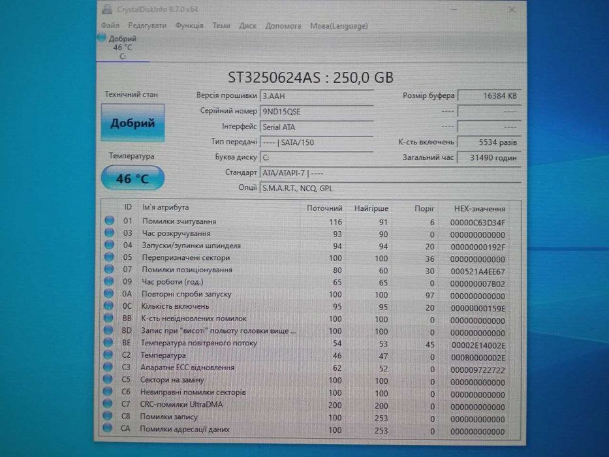Click the serial number field 9ND15QSE

pos(317,112)
